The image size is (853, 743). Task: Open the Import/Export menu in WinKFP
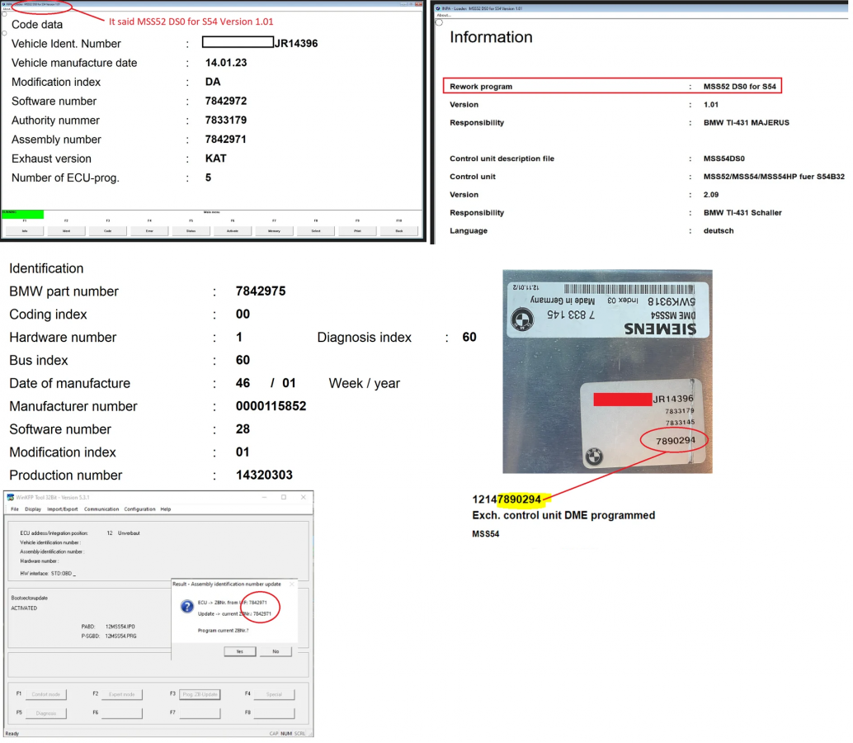pos(63,509)
